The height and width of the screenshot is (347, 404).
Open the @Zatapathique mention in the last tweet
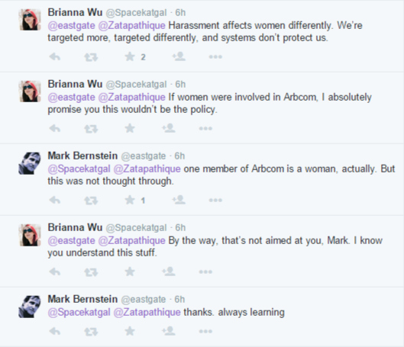click(147, 312)
